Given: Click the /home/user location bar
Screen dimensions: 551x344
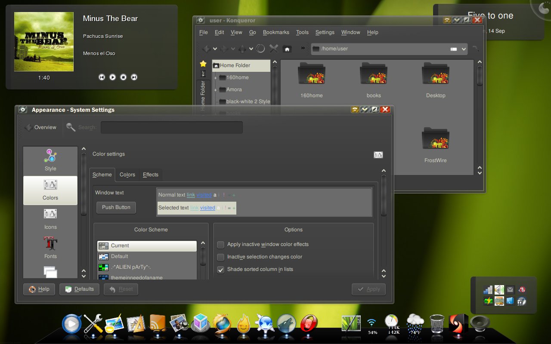Looking at the screenshot, I should 383,49.
